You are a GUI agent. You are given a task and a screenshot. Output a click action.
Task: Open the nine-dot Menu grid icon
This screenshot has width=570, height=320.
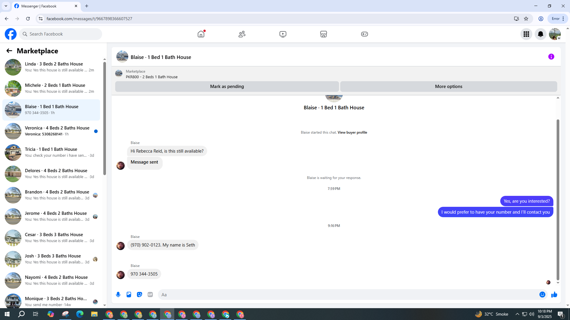coord(526,34)
